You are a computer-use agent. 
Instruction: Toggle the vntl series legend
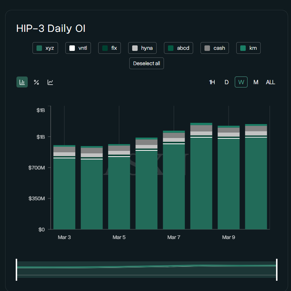click(x=78, y=48)
